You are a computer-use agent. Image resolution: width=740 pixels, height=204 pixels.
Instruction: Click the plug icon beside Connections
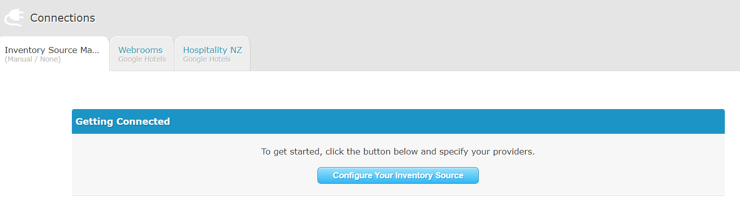(x=14, y=18)
